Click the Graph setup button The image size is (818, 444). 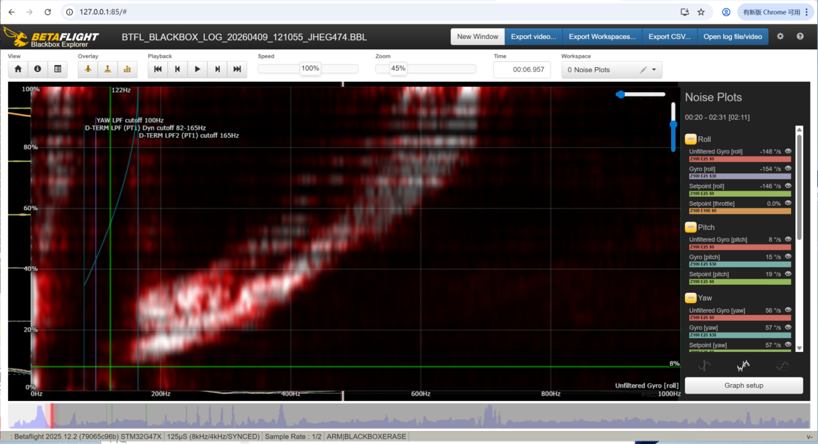point(744,386)
